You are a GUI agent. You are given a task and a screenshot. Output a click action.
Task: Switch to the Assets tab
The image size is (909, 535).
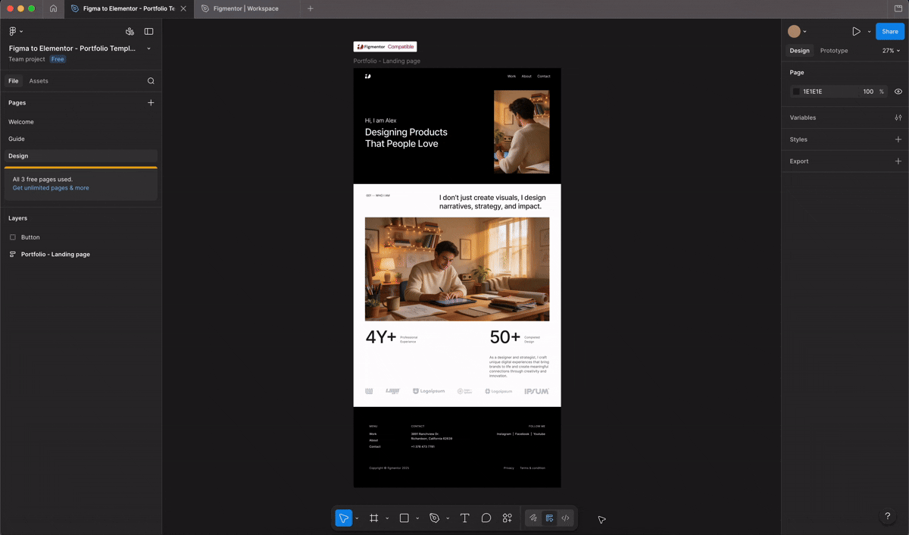39,80
